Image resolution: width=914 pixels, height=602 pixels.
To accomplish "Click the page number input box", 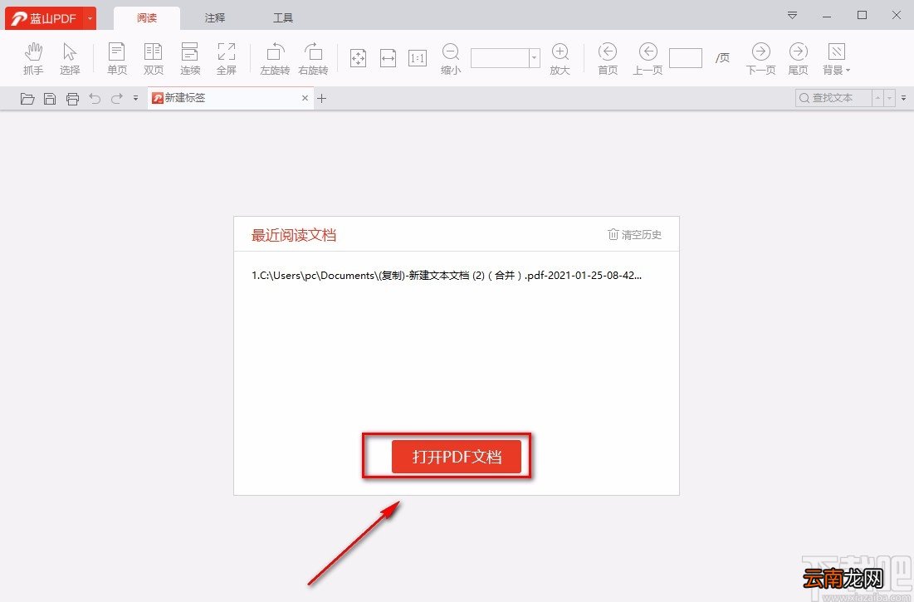I will point(686,57).
